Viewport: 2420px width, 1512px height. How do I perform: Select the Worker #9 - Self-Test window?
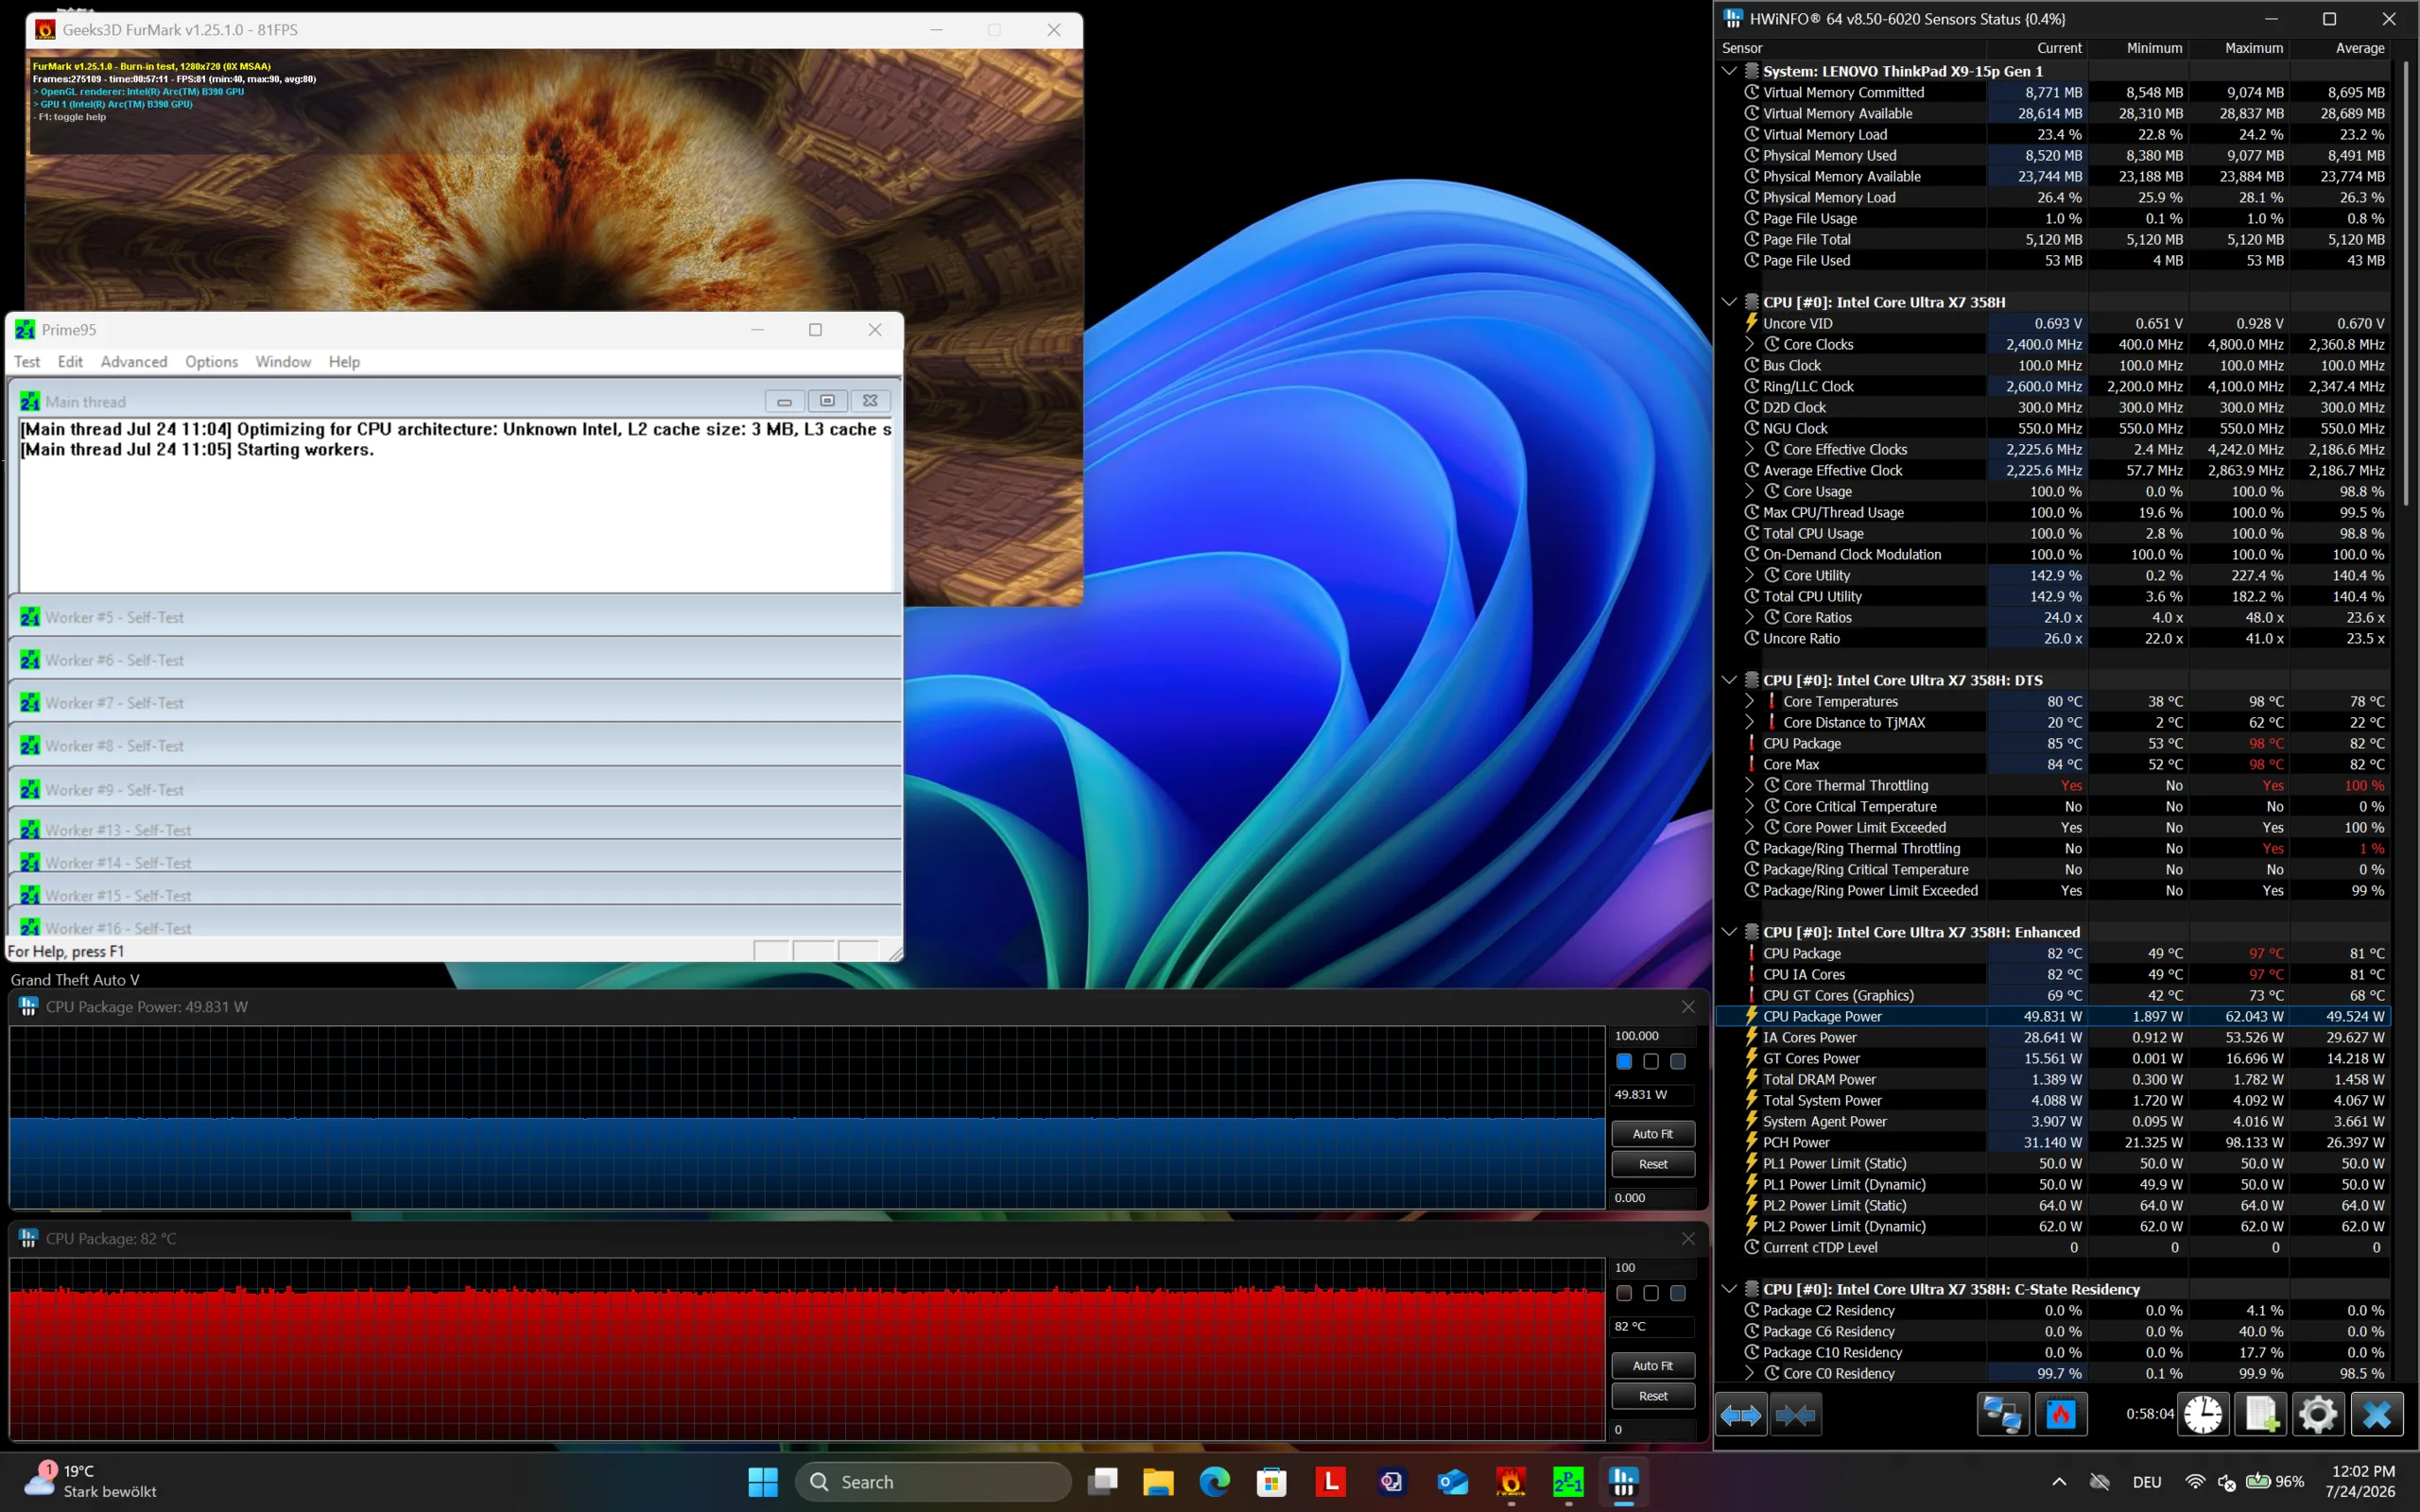tap(456, 790)
